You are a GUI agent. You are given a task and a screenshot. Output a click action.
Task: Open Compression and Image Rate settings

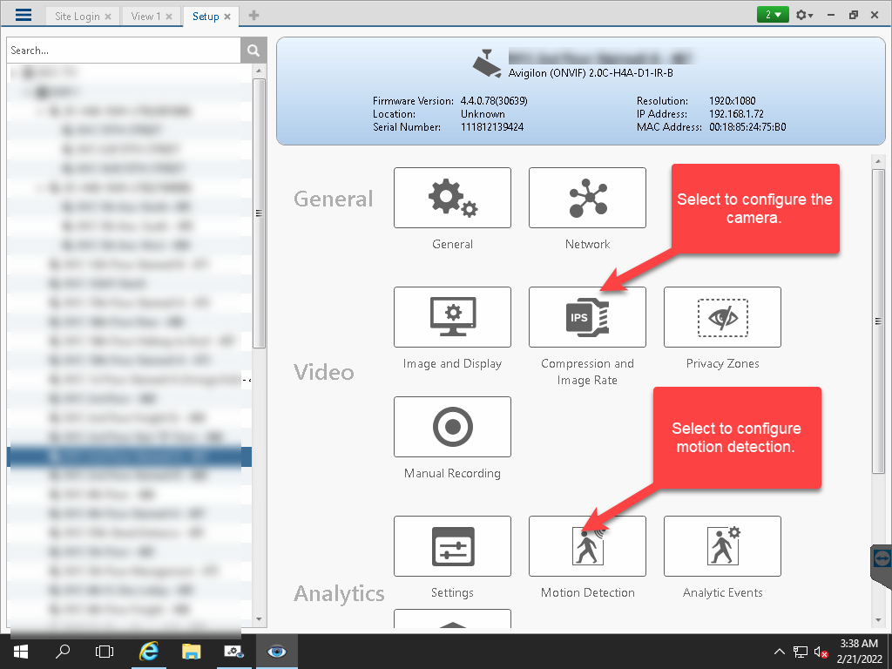click(587, 317)
